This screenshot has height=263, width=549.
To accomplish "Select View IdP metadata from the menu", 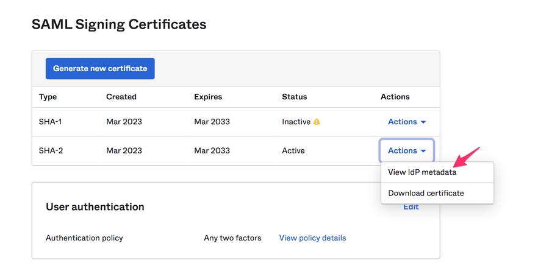I will click(422, 172).
